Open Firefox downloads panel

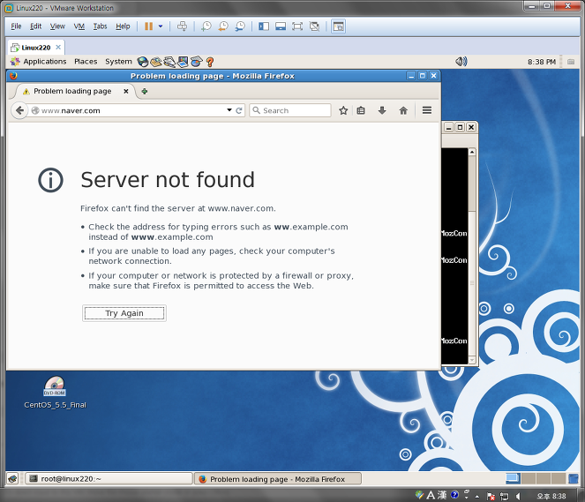(382, 110)
